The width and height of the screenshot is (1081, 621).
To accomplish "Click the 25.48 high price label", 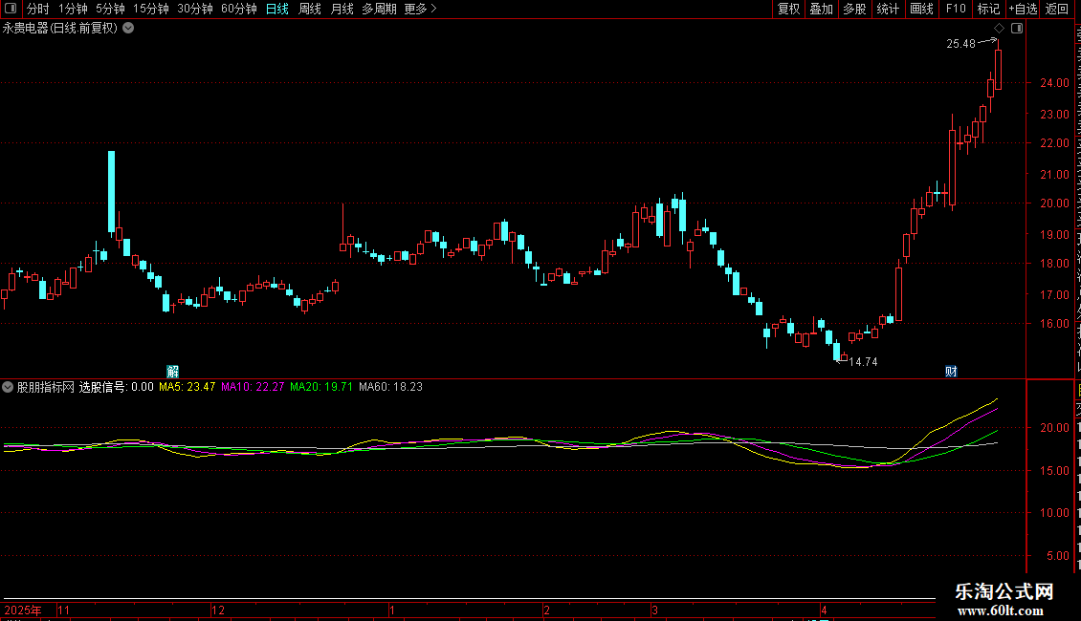I will click(961, 44).
